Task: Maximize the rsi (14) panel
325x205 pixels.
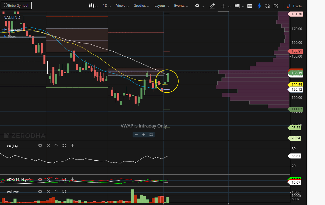Action: tap(64, 146)
